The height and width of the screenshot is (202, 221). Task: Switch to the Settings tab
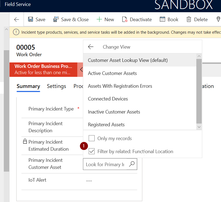56,86
